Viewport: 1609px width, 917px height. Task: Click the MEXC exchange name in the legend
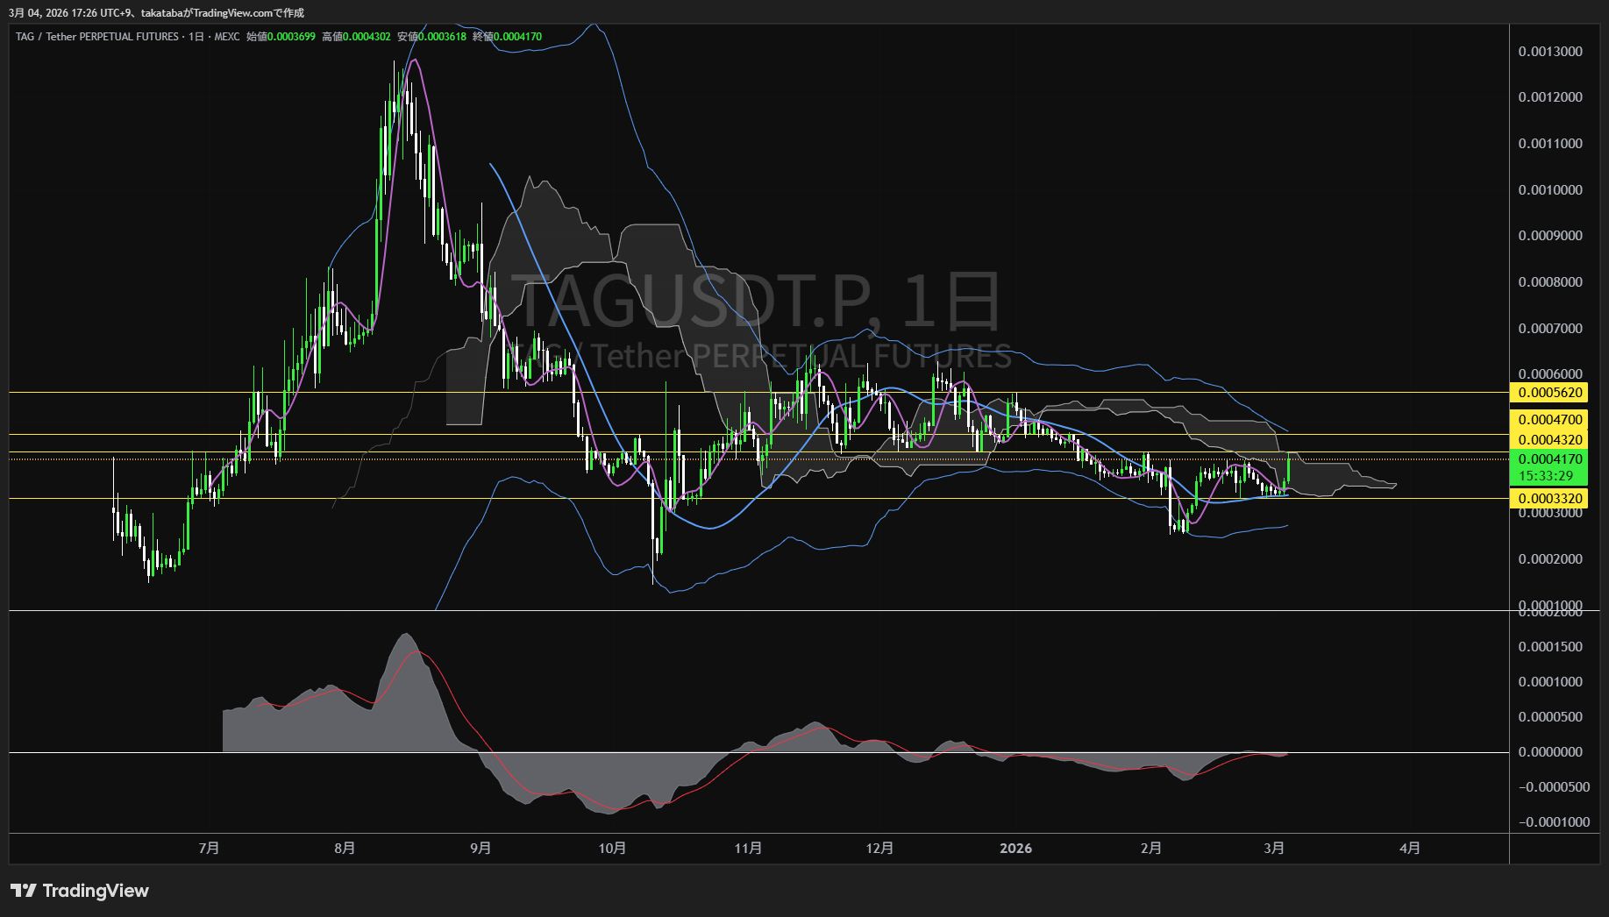[226, 37]
